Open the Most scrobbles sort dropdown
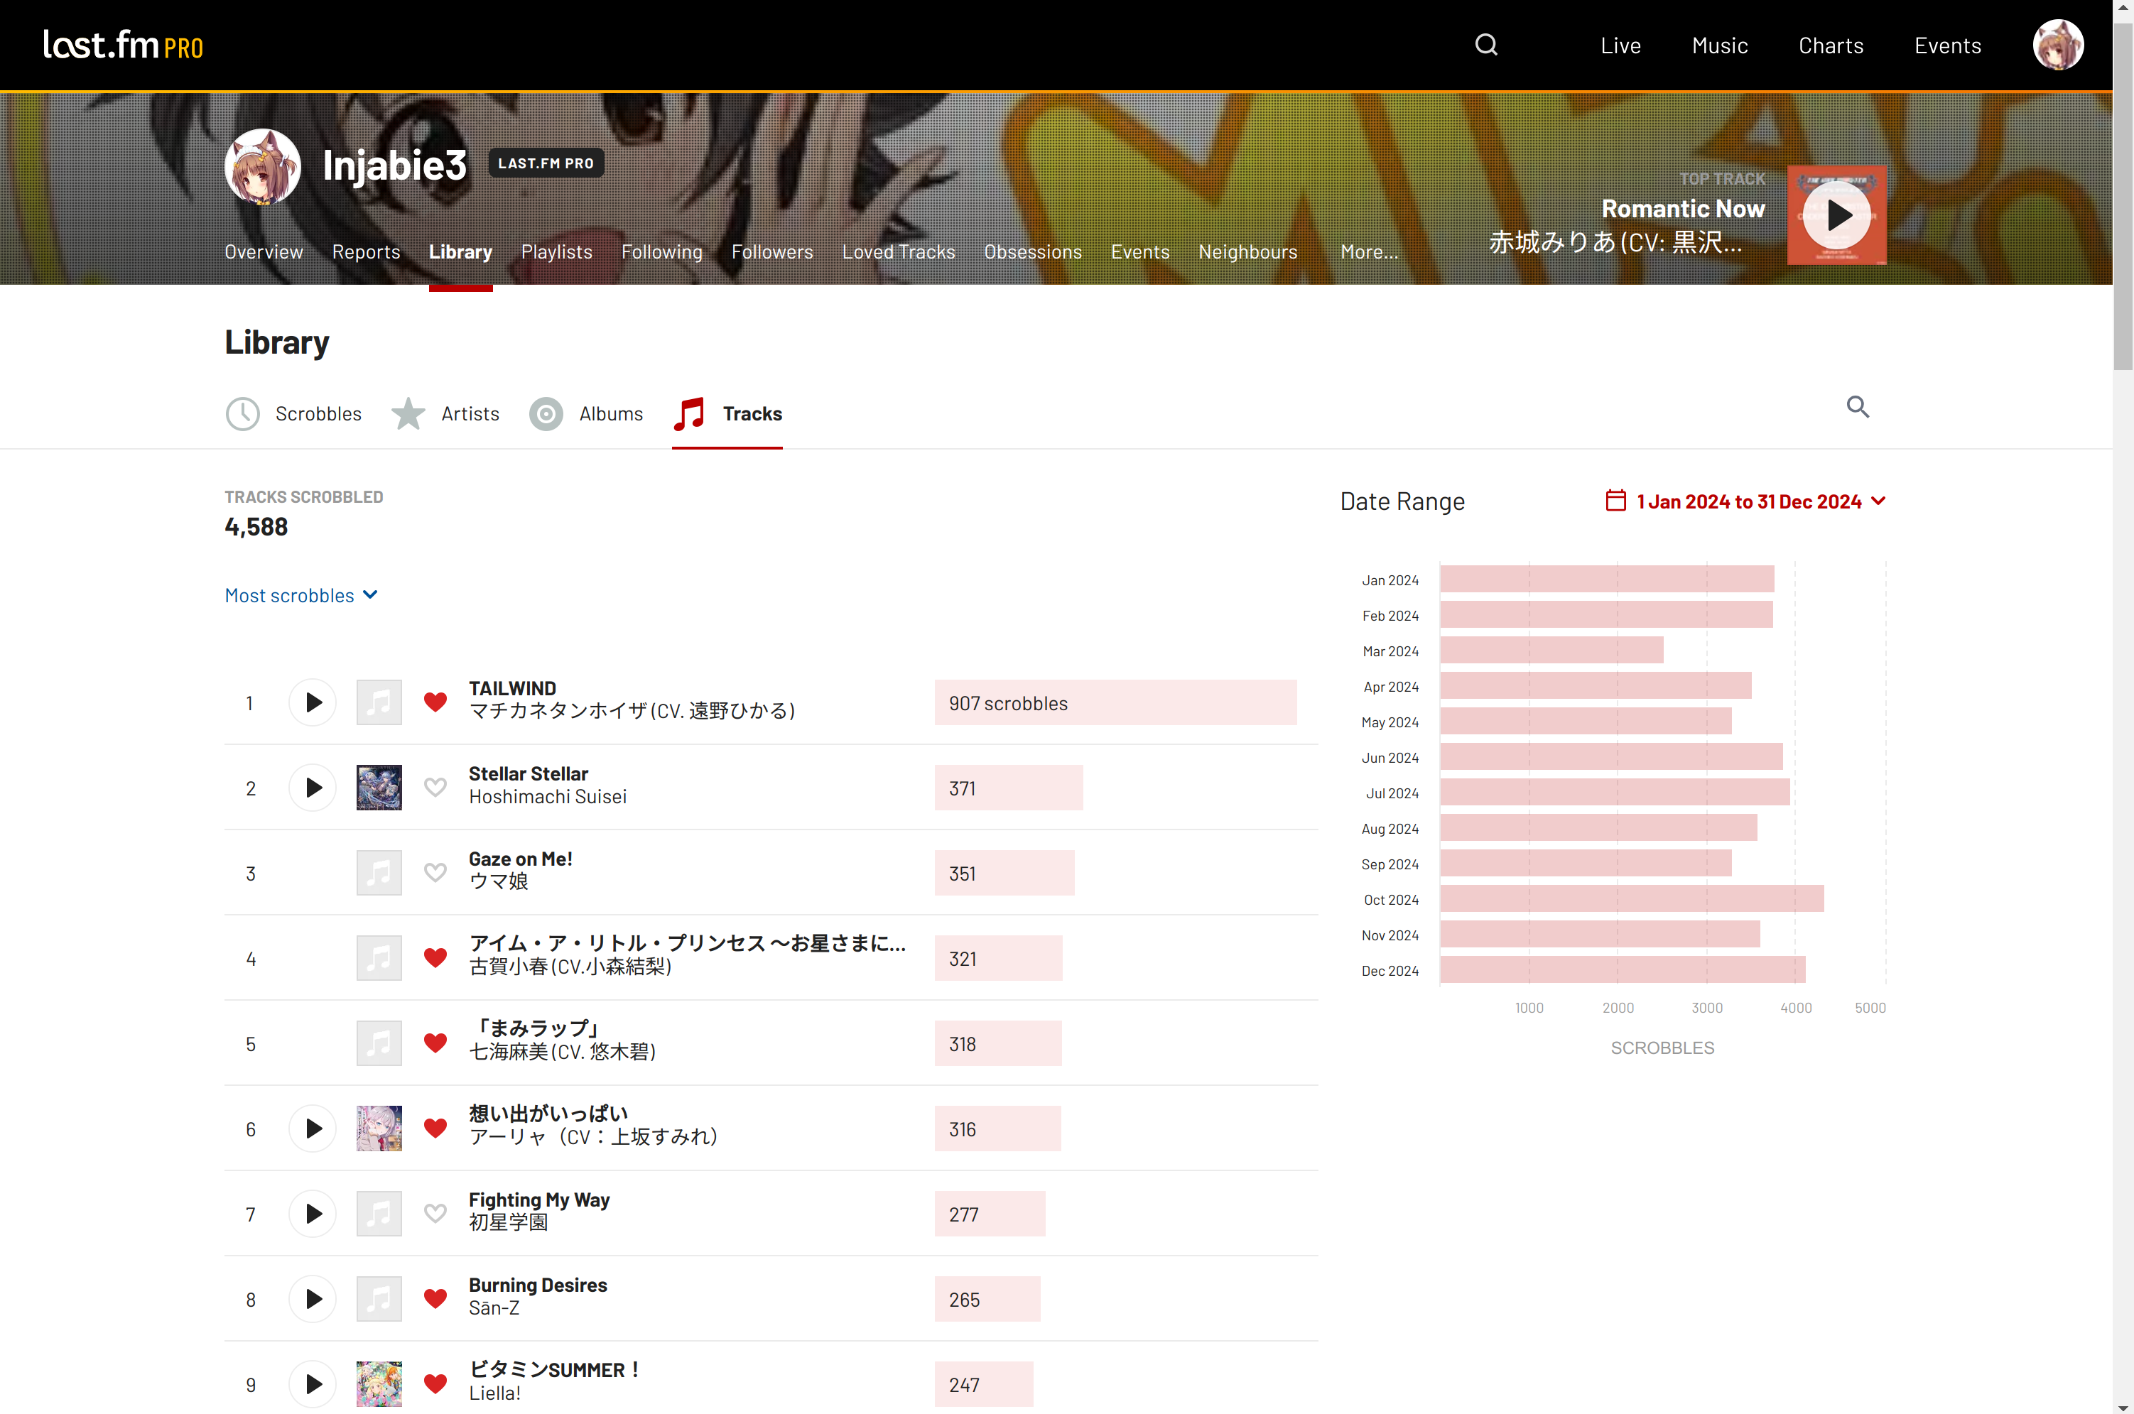 301,595
